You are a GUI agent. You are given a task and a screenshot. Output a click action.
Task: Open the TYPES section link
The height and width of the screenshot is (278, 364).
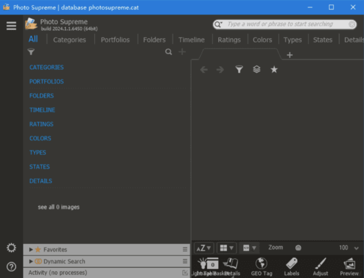point(37,152)
